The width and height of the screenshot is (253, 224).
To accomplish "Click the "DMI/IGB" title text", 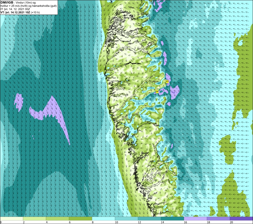I will pyautogui.click(x=7, y=3).
